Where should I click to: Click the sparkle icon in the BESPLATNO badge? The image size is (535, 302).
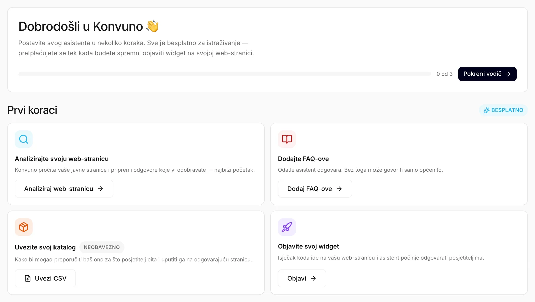(487, 110)
